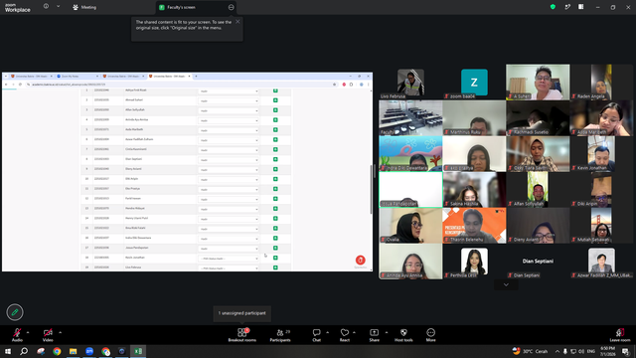Open the Windows Start menu
The width and height of the screenshot is (636, 358).
point(8,351)
